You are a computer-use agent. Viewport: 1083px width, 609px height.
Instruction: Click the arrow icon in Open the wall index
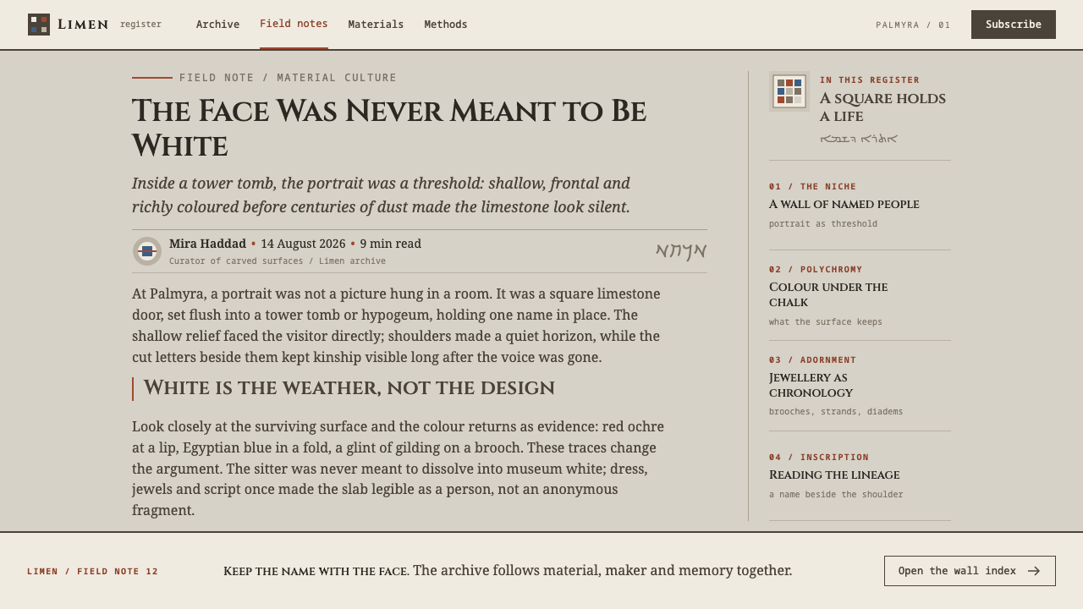pos(1034,571)
